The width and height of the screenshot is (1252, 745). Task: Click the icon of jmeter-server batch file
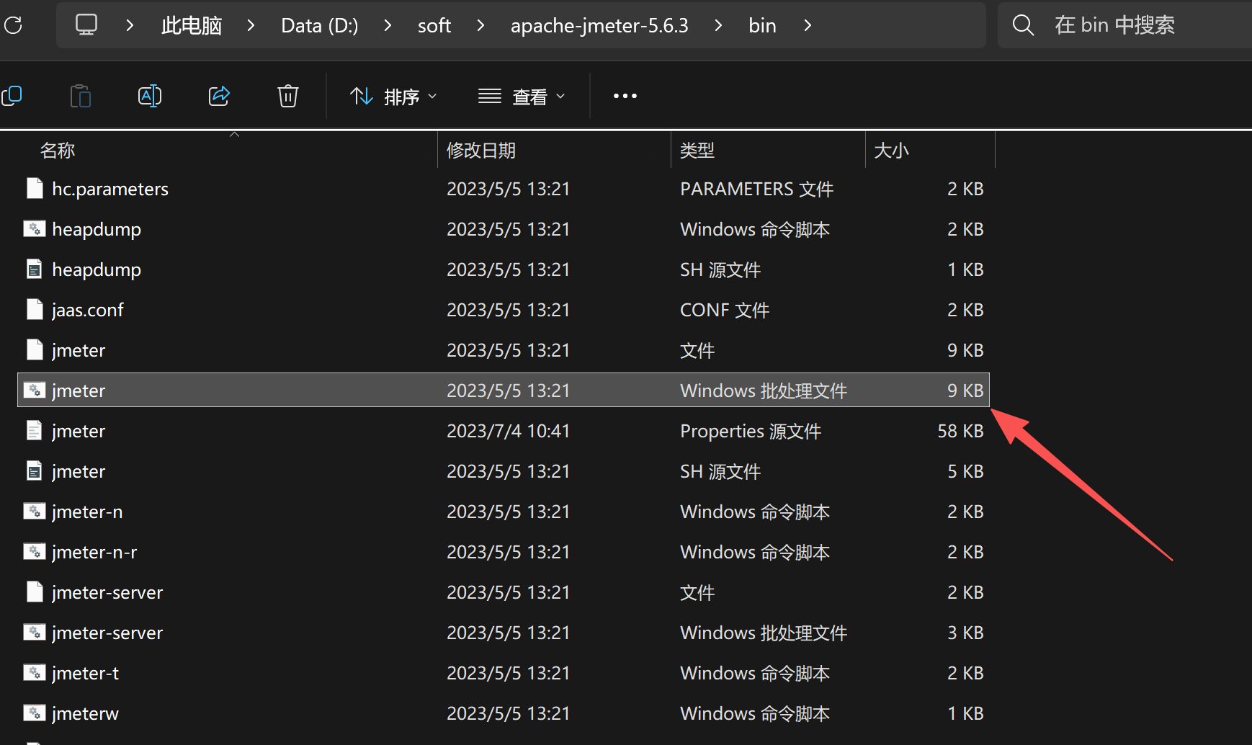pyautogui.click(x=35, y=632)
